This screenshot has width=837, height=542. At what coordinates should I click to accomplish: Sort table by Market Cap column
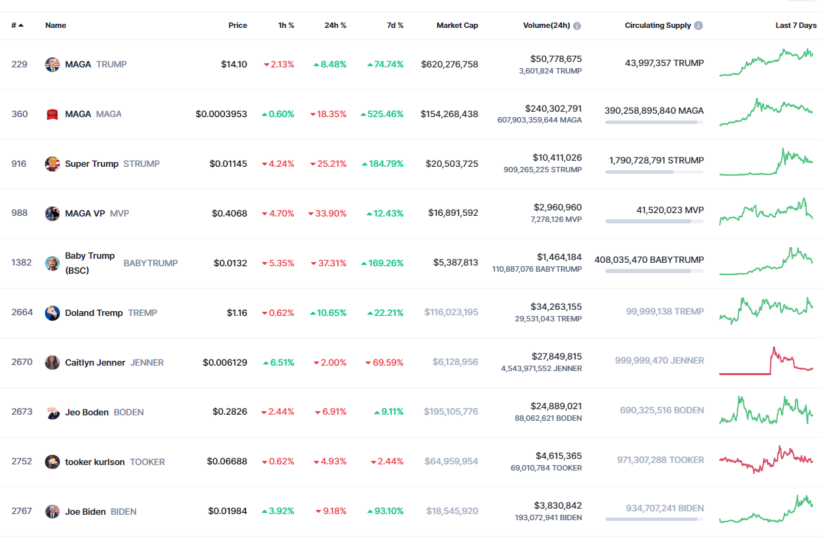[457, 26]
